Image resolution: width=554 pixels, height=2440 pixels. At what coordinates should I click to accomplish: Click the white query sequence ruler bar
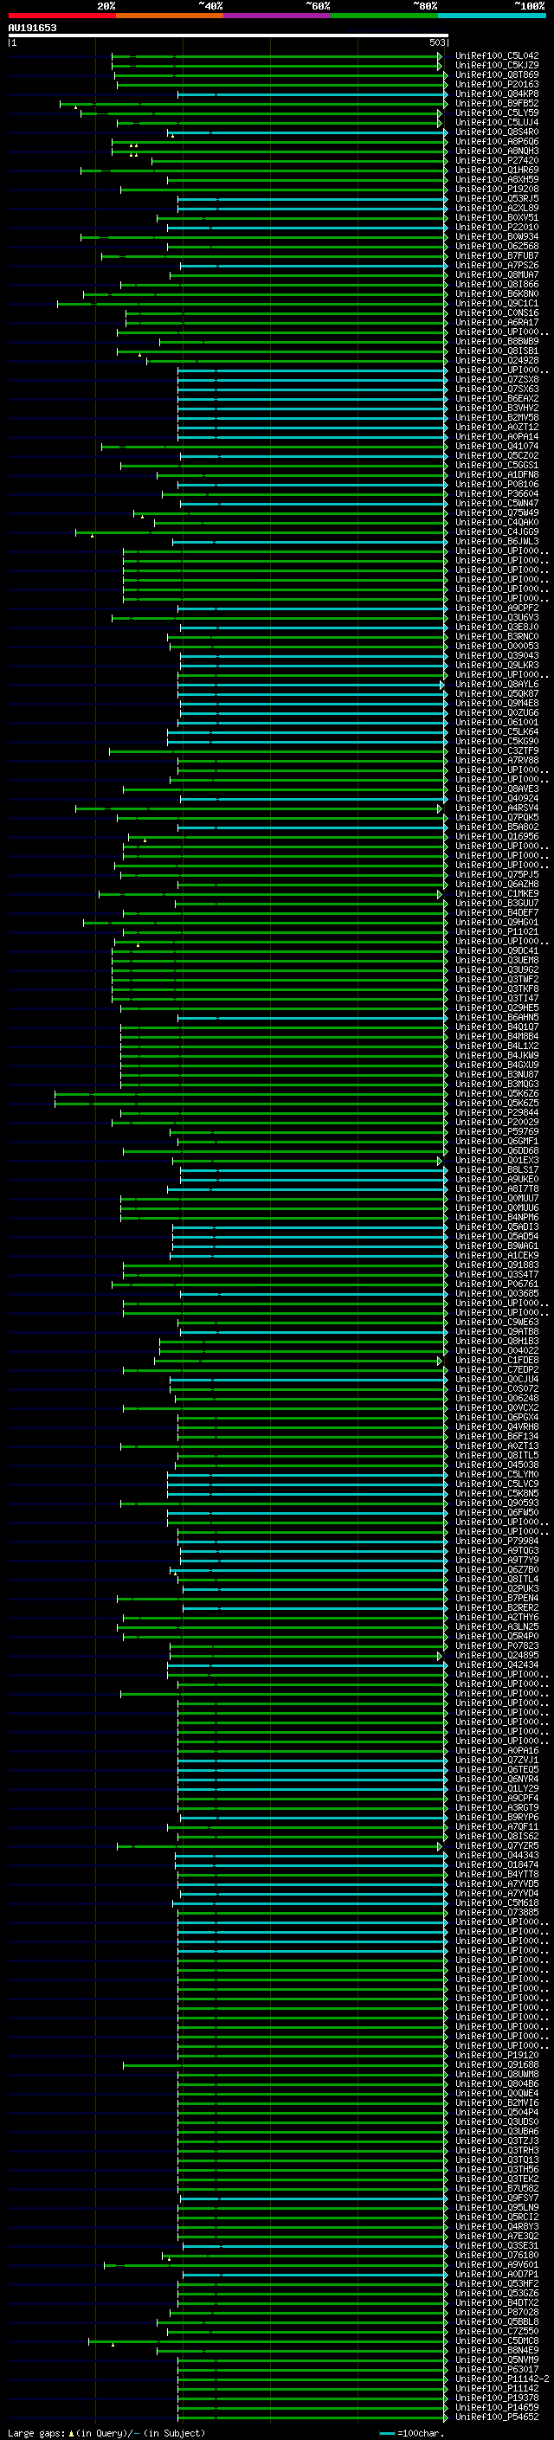229,35
